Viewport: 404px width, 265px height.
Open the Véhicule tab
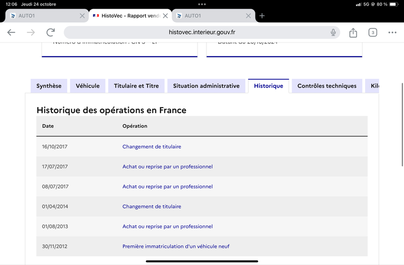point(87,86)
